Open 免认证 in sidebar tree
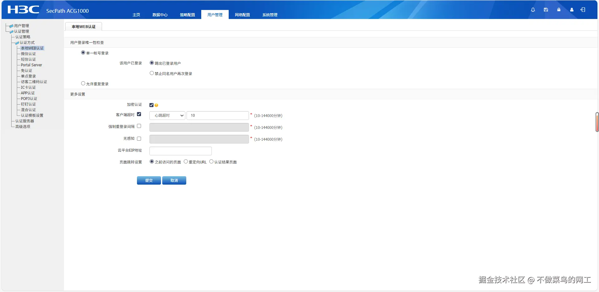The width and height of the screenshot is (599, 292). click(27, 71)
